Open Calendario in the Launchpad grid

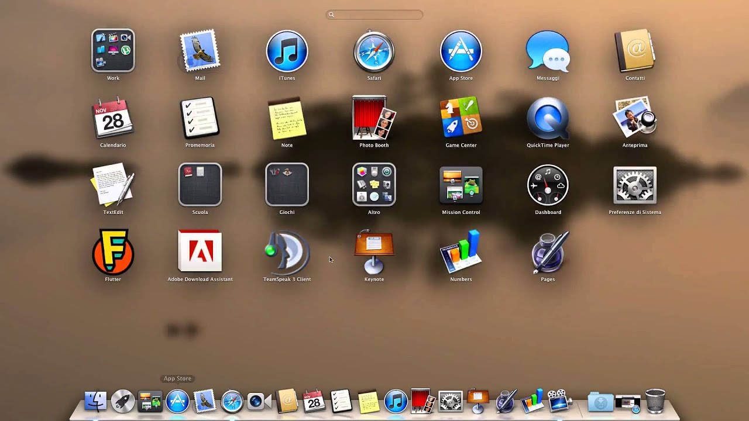point(113,119)
